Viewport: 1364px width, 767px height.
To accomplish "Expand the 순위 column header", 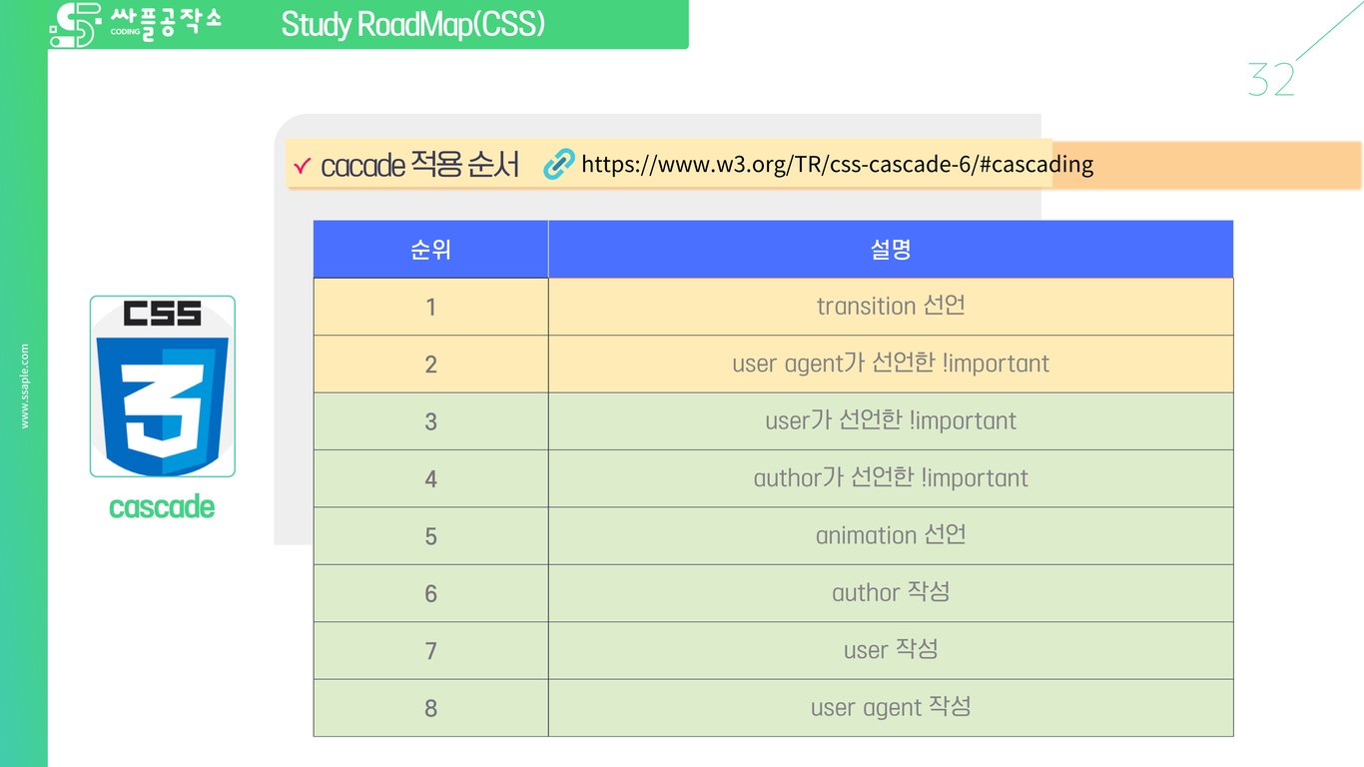I will click(x=429, y=249).
